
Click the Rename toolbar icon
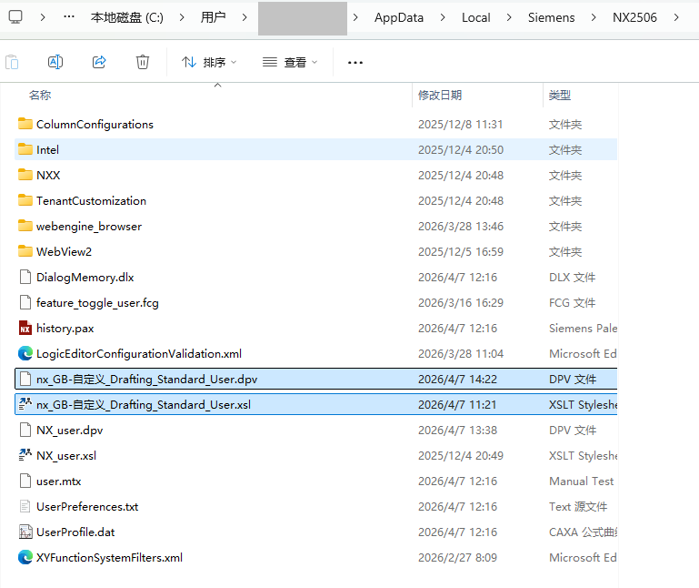[55, 62]
